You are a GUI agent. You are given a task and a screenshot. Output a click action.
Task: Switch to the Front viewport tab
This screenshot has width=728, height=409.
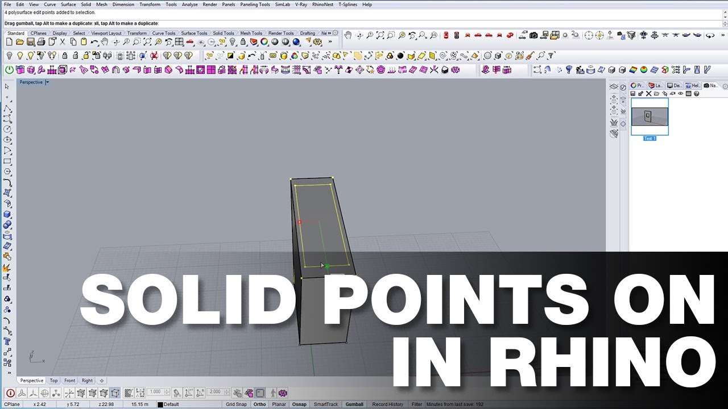(x=69, y=380)
